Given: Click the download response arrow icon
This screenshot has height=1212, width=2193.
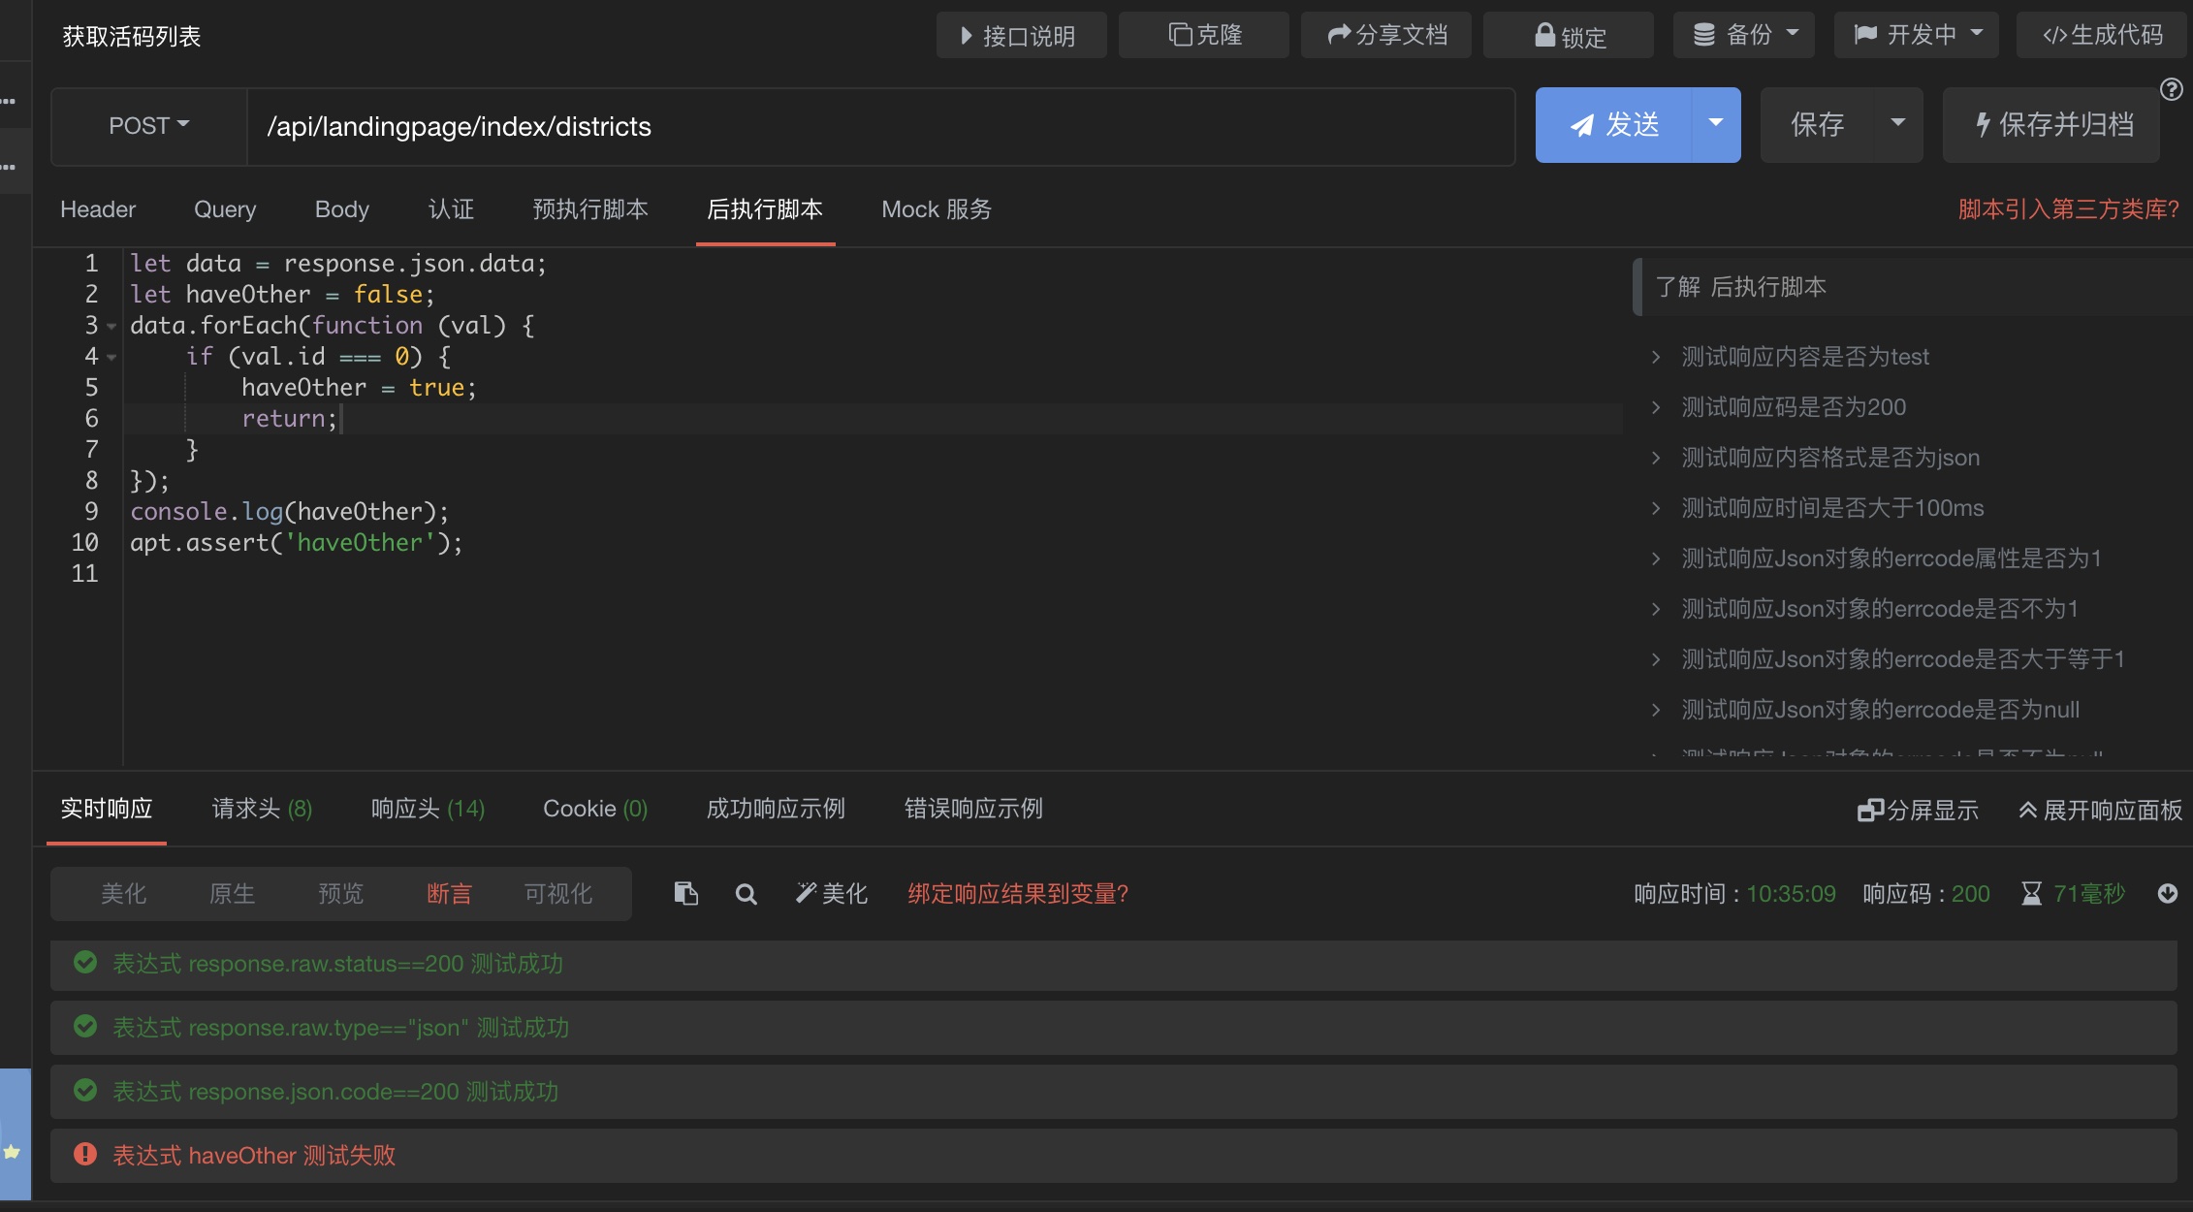Looking at the screenshot, I should [2168, 893].
